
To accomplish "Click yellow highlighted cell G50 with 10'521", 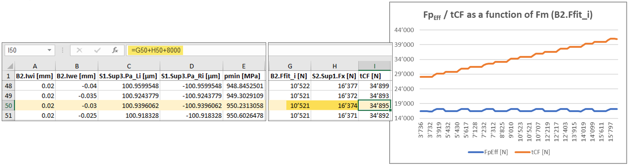I will point(299,106).
